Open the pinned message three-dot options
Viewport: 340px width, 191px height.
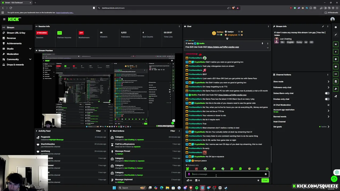tap(268, 43)
